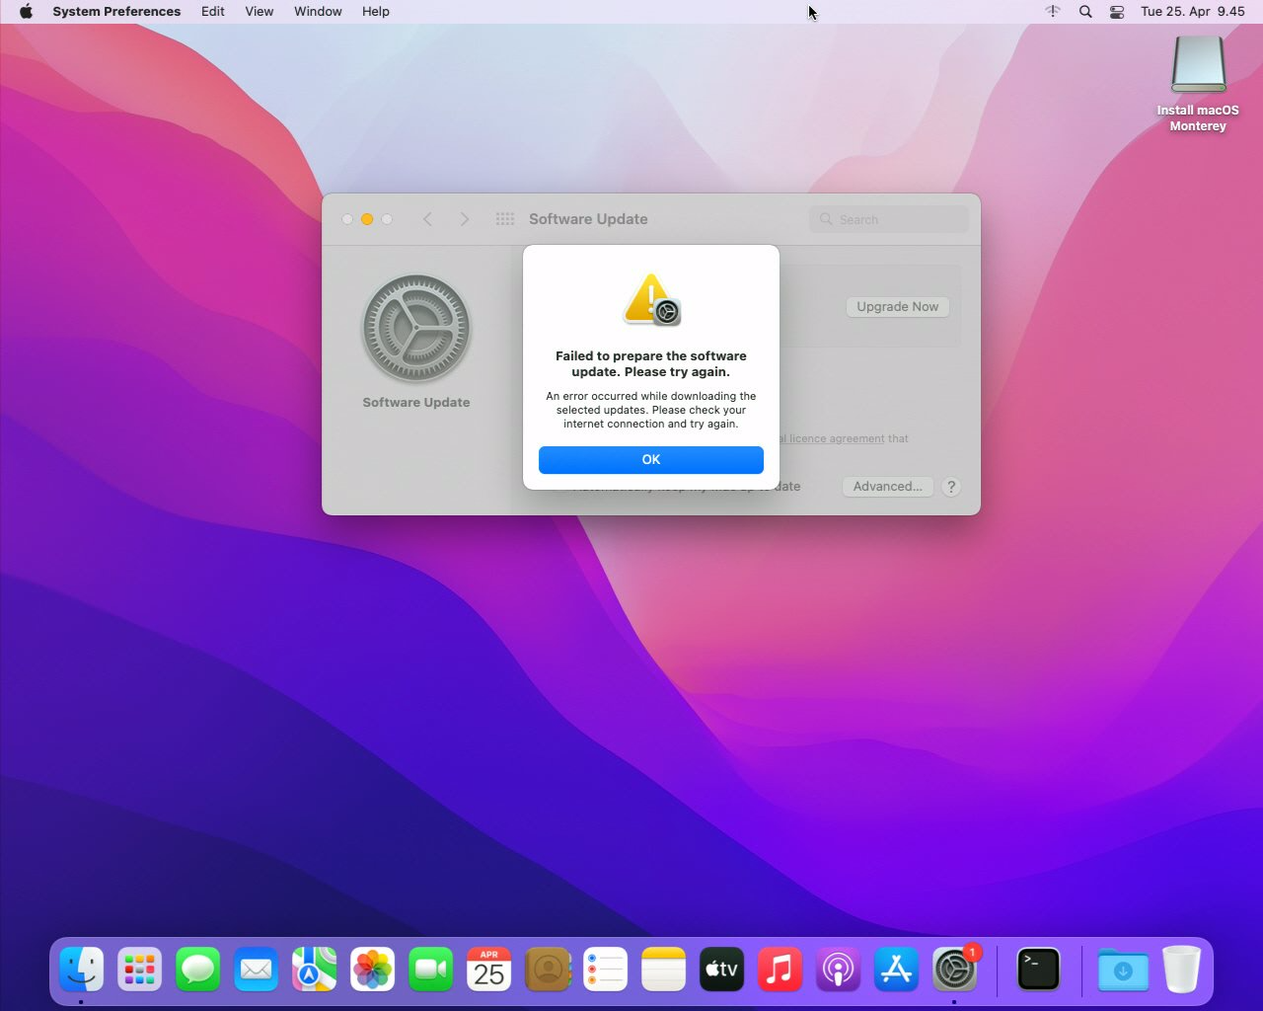This screenshot has width=1263, height=1011.
Task: Open Reminders from the Dock
Action: click(605, 970)
